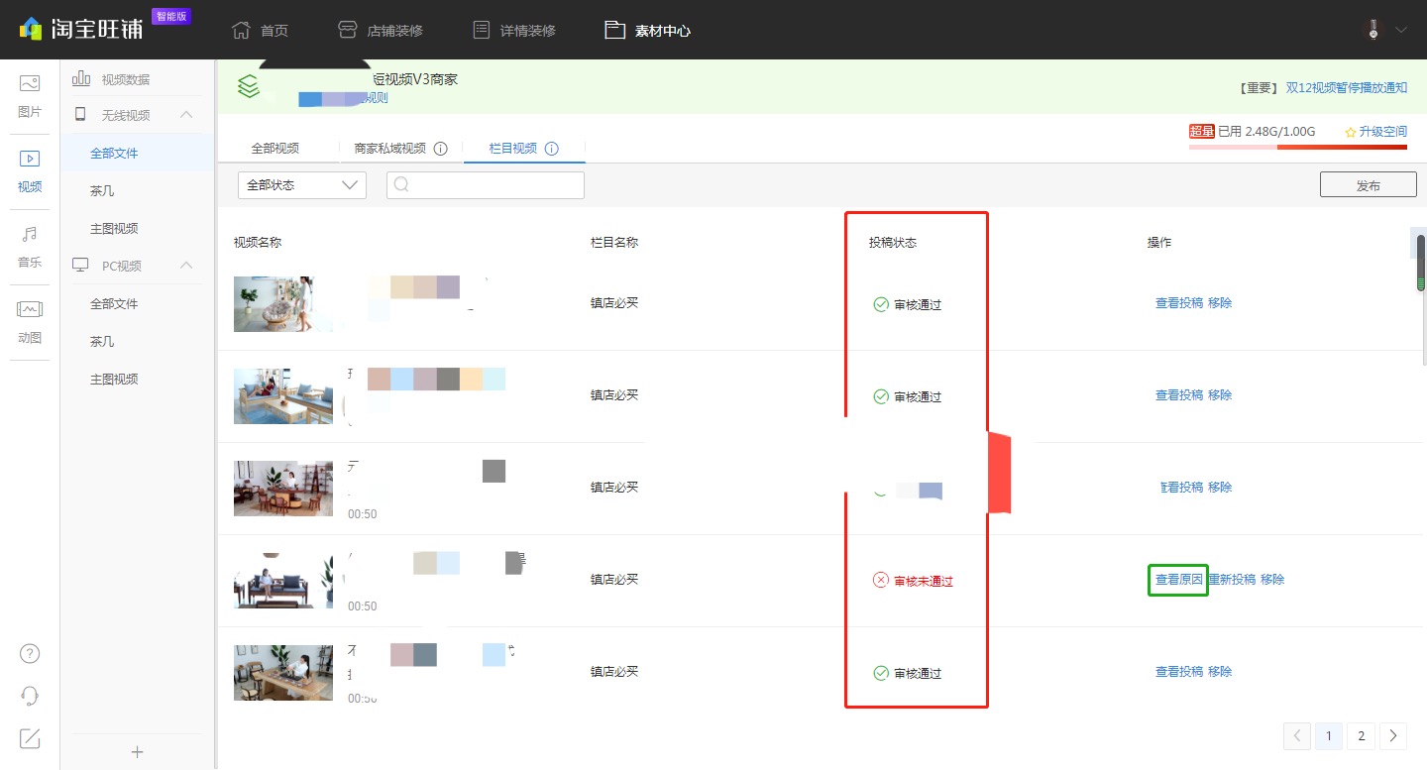Image resolution: width=1427 pixels, height=770 pixels.
Task: Open customer service headset icon
Action: 30,696
